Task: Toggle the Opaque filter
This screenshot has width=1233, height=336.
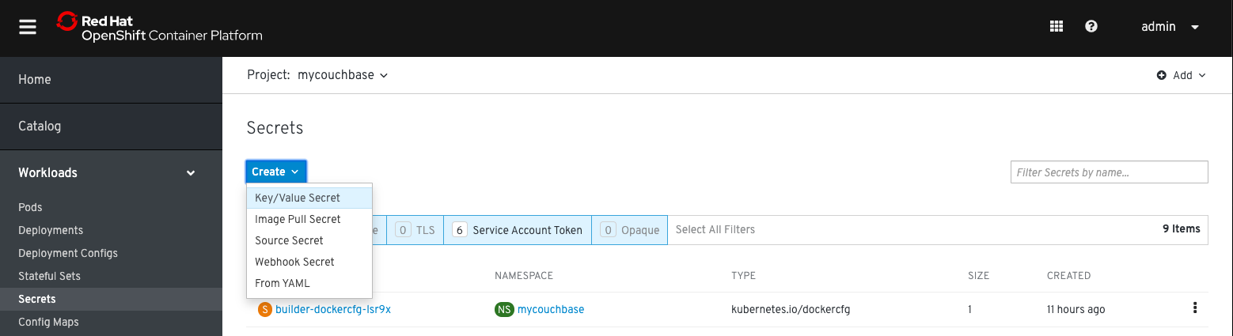Action: pos(629,230)
